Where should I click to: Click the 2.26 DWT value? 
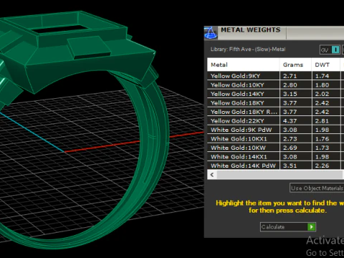tap(322, 166)
